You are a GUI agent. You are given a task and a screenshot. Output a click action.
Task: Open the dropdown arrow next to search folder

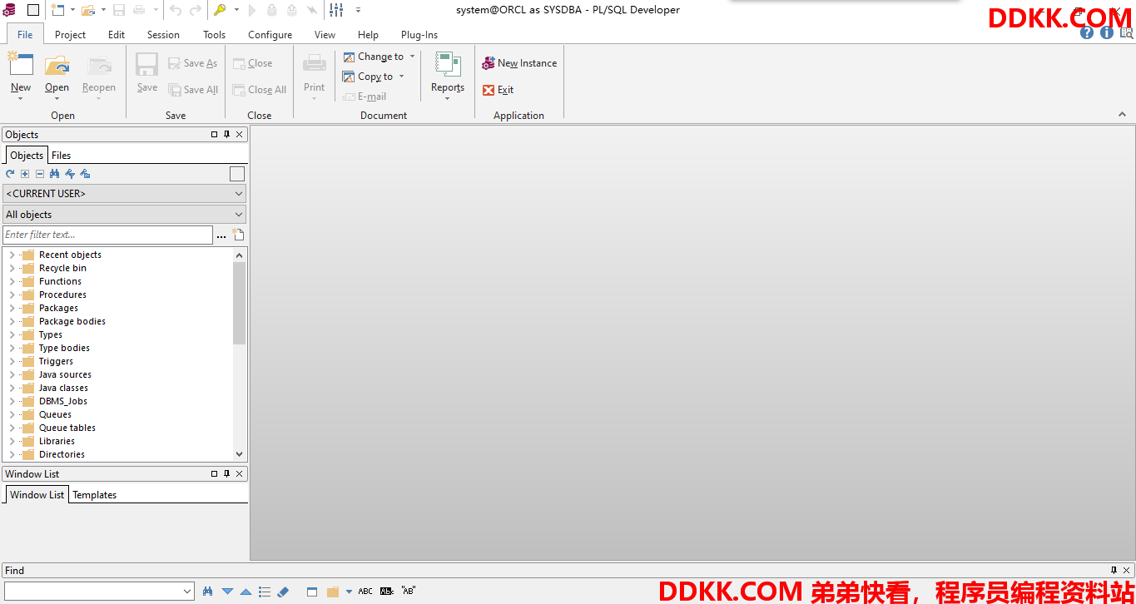(x=349, y=592)
